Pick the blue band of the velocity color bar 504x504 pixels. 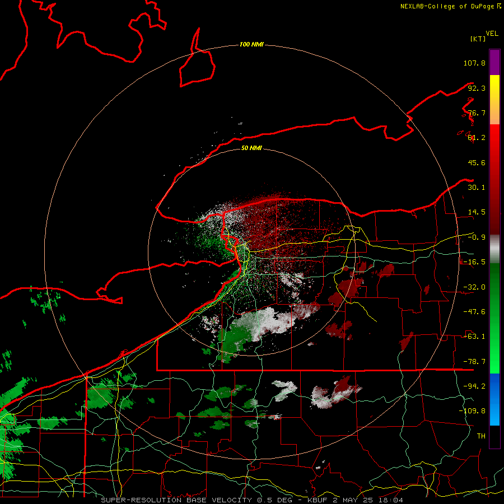tap(494, 399)
